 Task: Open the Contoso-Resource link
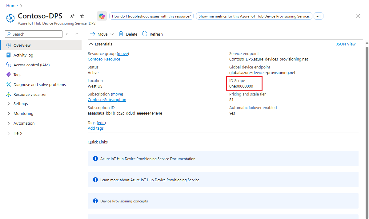104,59
